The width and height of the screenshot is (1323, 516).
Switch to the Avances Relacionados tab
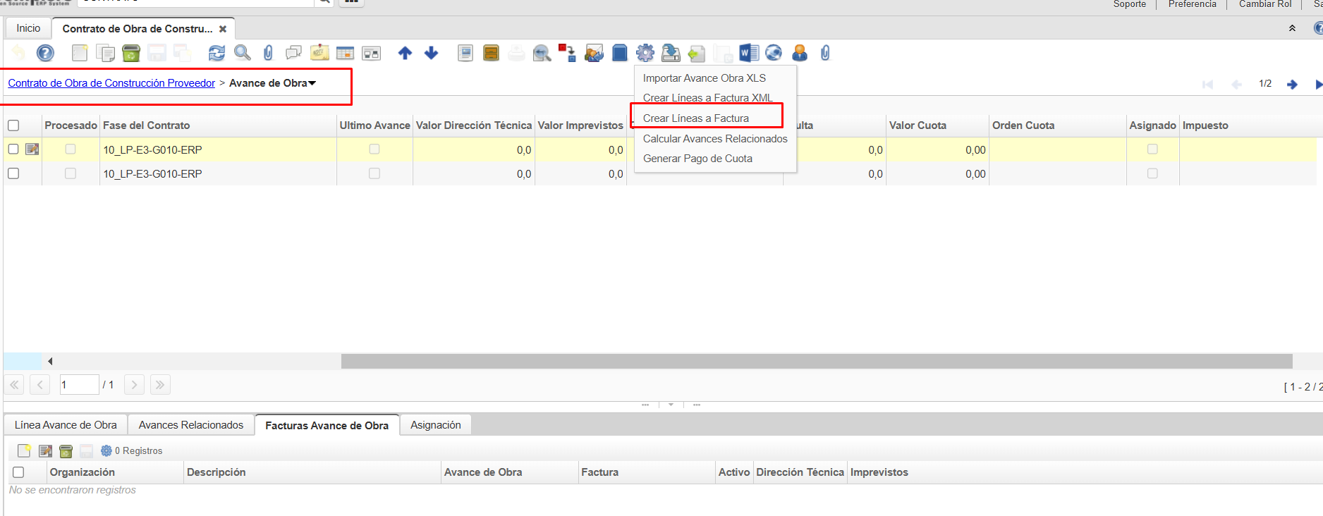[x=190, y=425]
